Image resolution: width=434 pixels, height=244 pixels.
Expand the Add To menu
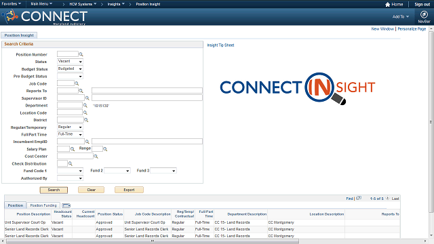pos(401,16)
